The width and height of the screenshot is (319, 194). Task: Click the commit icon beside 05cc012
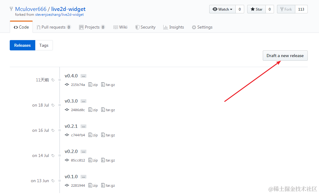[x=67, y=160]
